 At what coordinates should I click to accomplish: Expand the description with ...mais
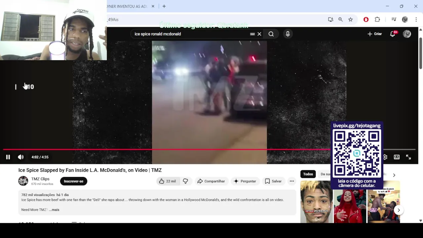(x=54, y=210)
